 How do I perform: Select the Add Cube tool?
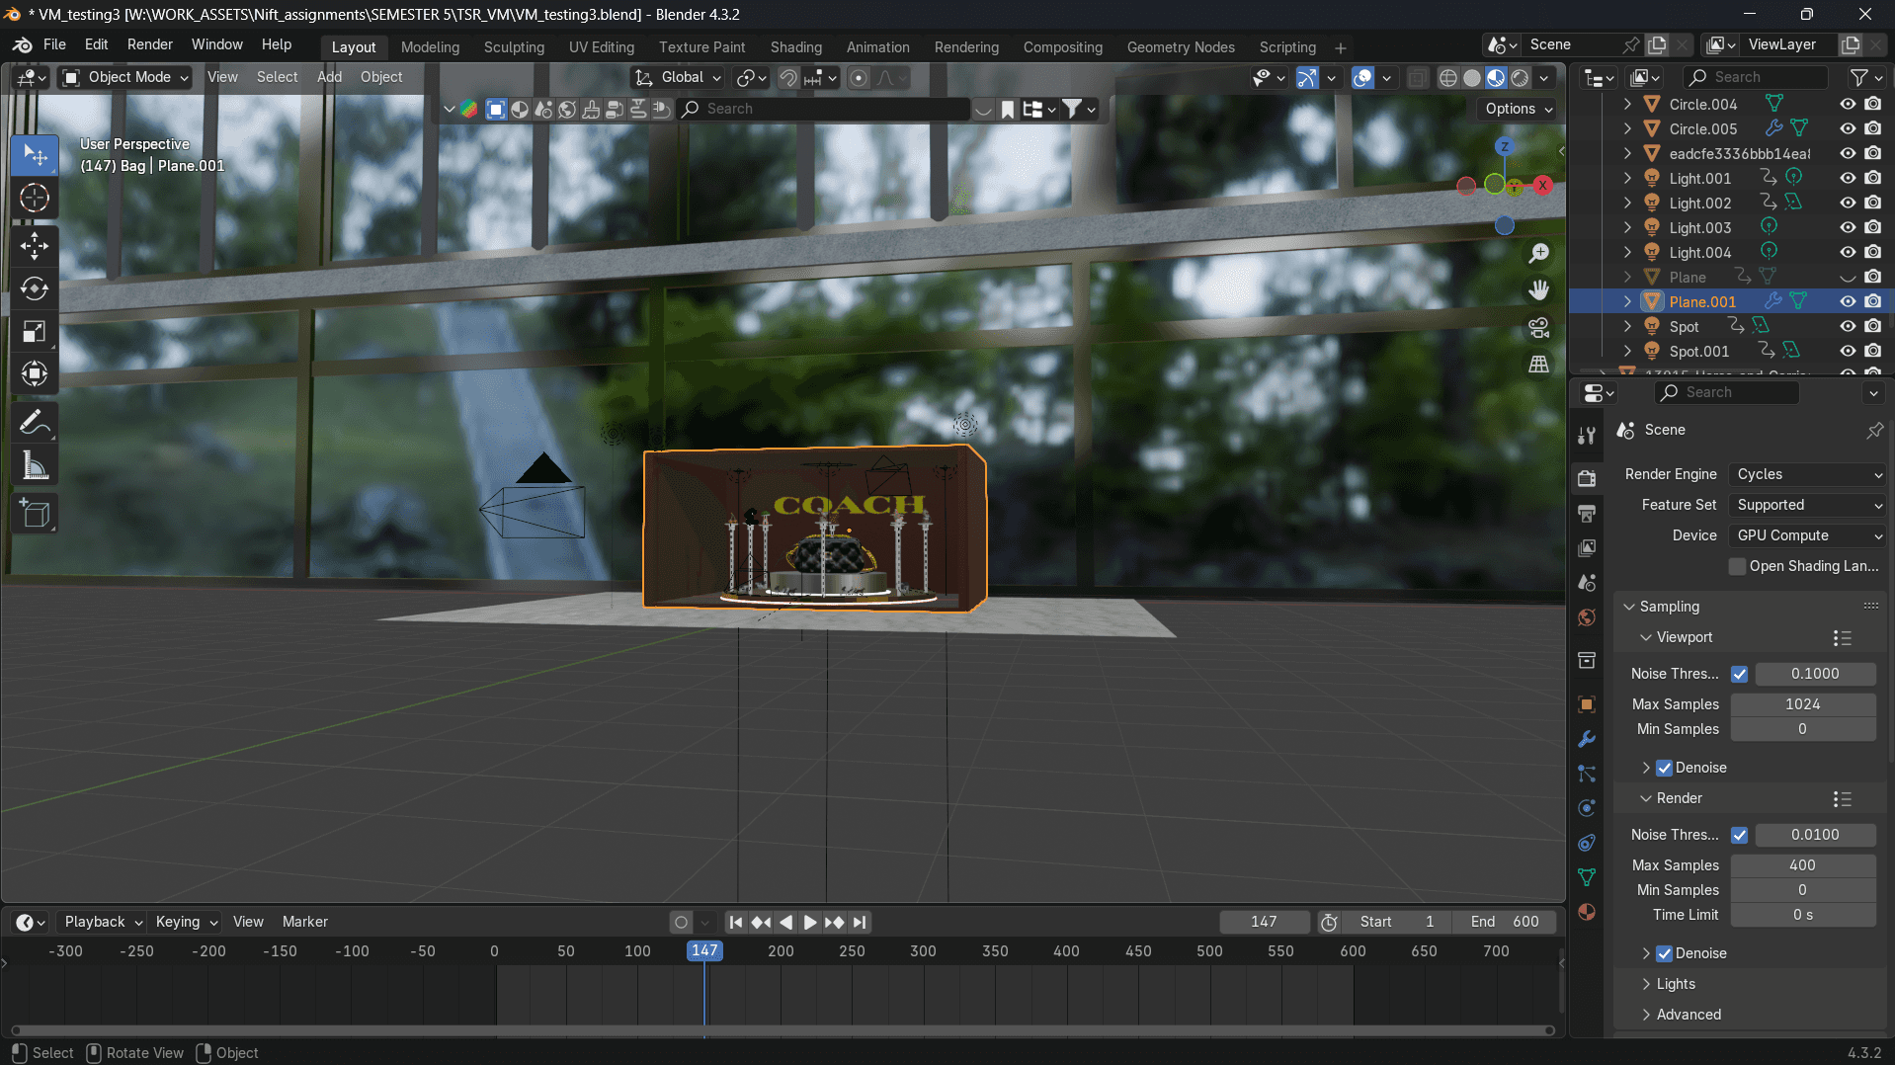[x=35, y=514]
